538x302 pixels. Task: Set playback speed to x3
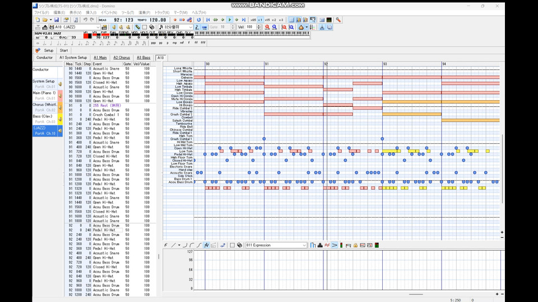point(281,20)
